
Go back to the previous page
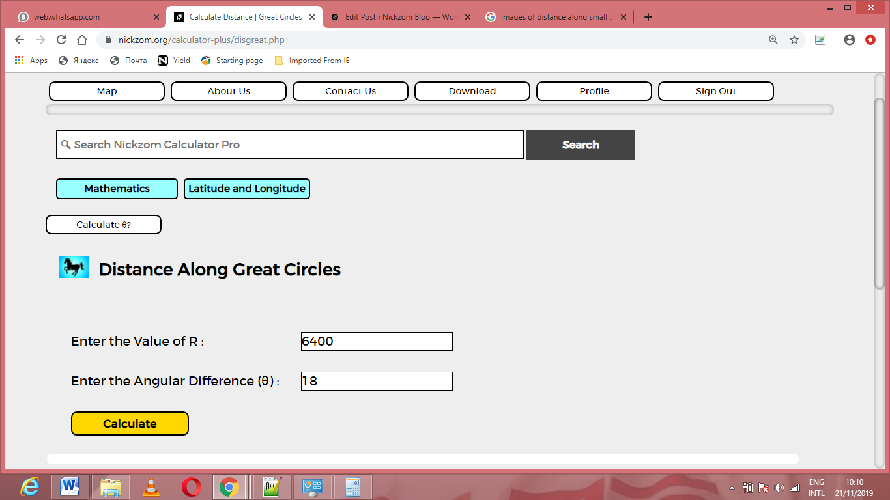(20, 40)
